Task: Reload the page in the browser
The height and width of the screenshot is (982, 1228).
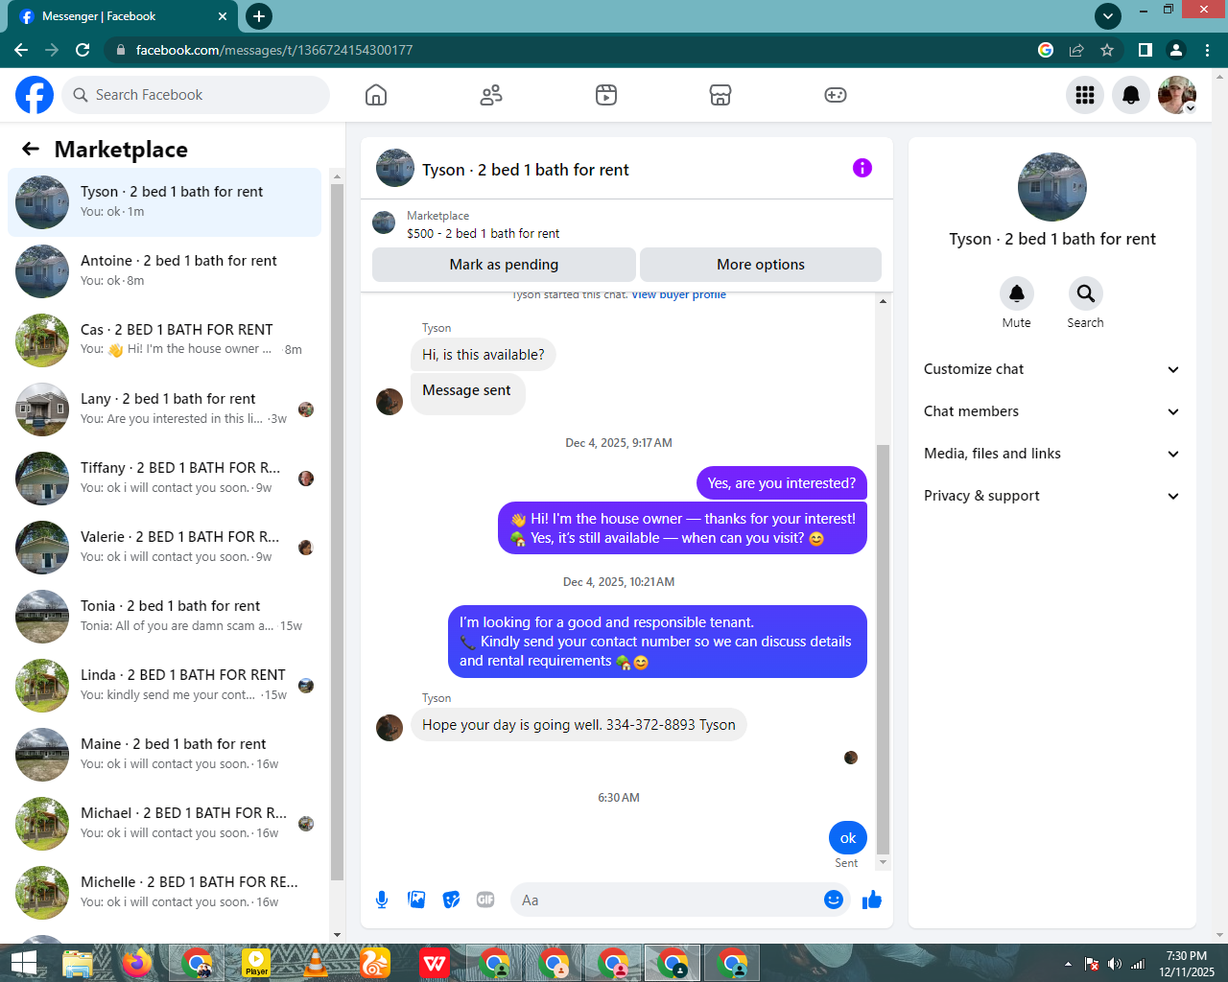Action: [83, 50]
